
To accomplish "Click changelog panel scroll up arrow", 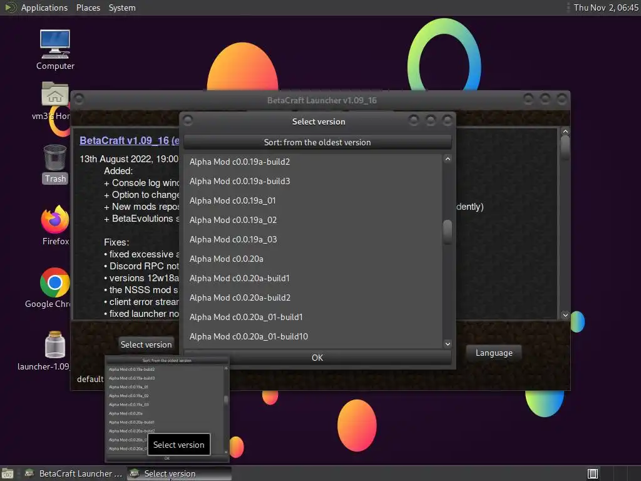I will [x=565, y=132].
